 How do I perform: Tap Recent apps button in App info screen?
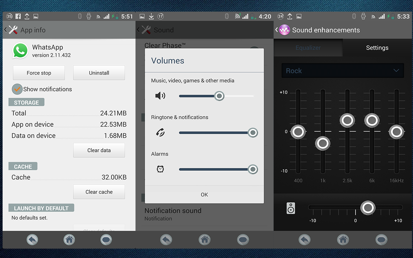[106, 240]
